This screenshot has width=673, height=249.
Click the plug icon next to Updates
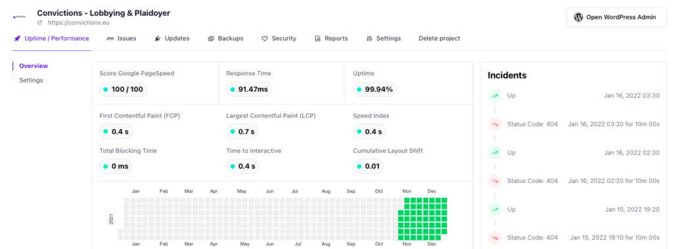[x=158, y=39]
